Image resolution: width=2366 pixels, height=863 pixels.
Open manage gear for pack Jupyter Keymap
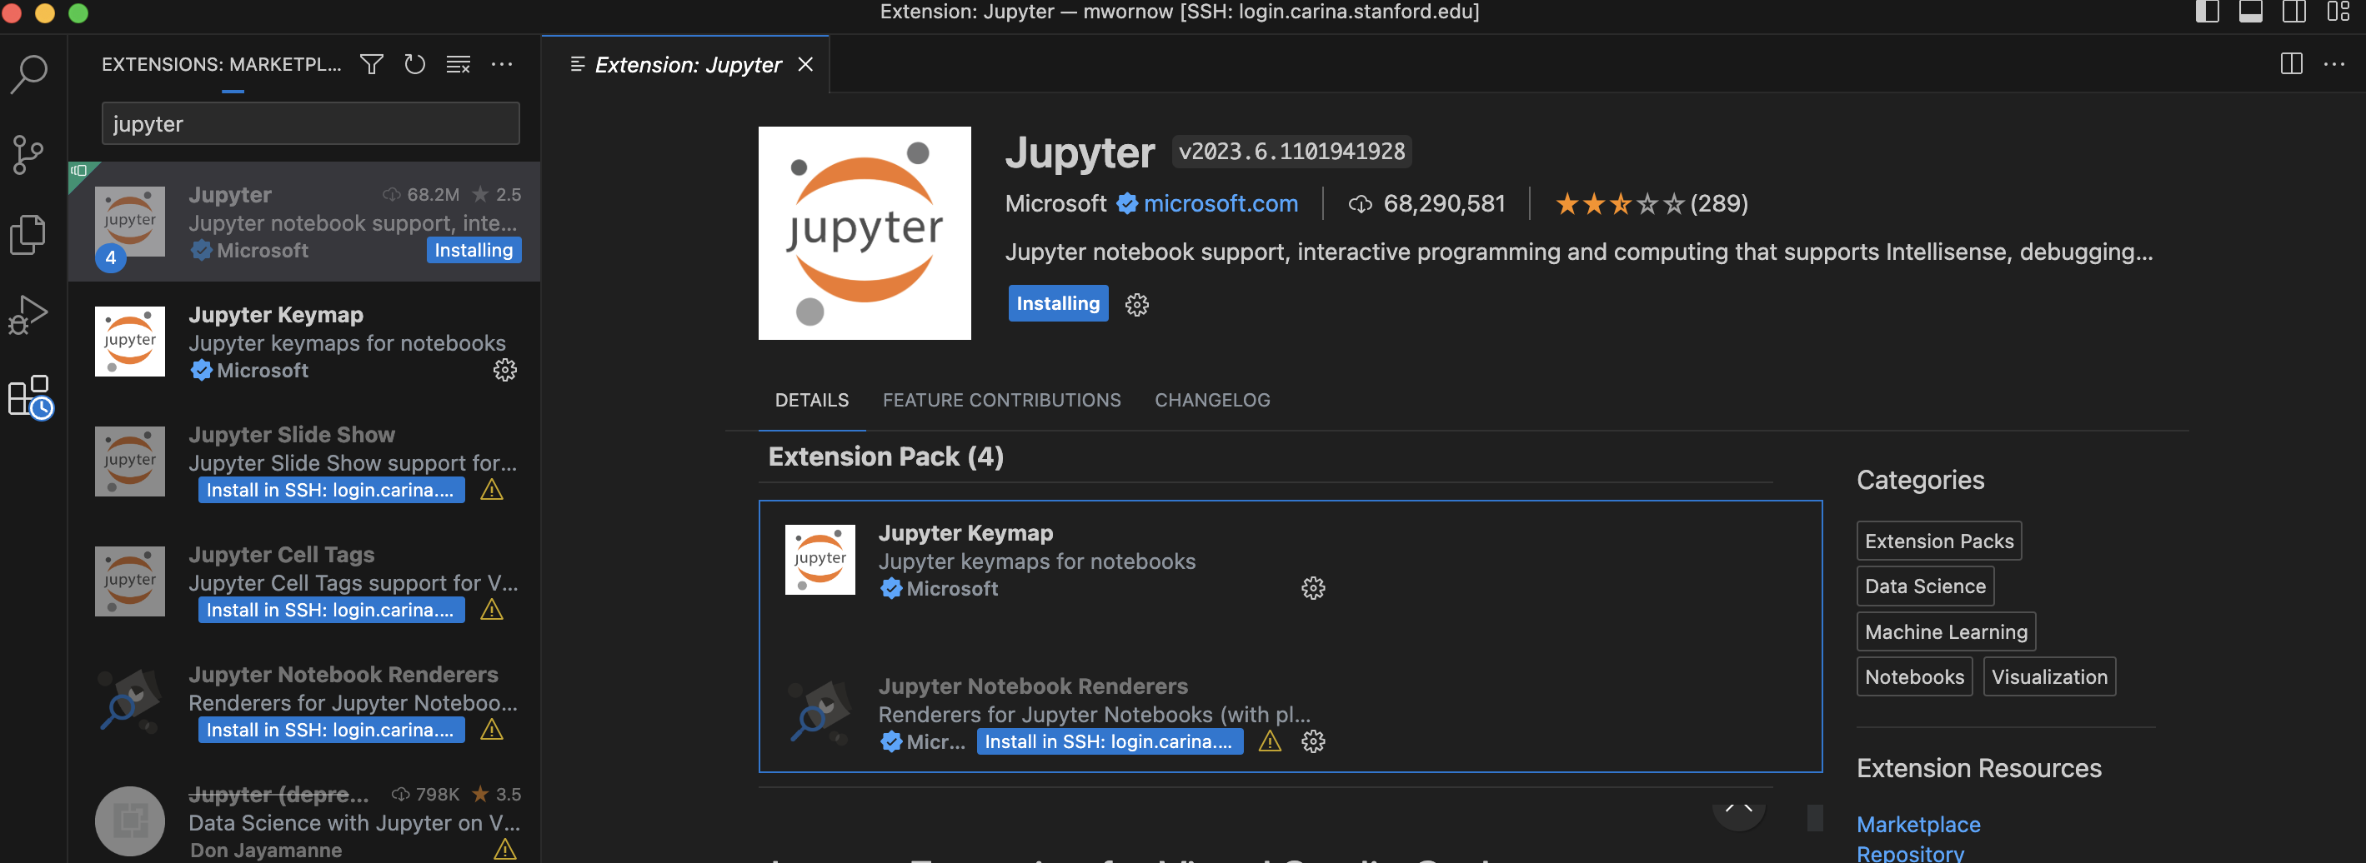1313,588
